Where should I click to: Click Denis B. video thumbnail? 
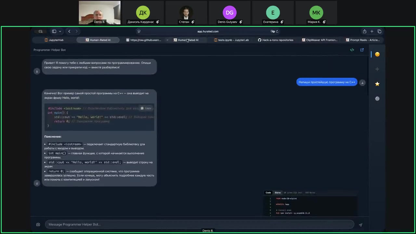pos(99,12)
